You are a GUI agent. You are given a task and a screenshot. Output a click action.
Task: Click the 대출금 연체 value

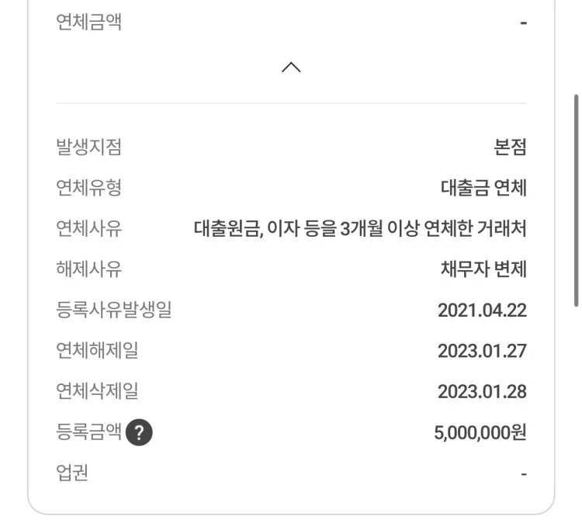click(483, 188)
